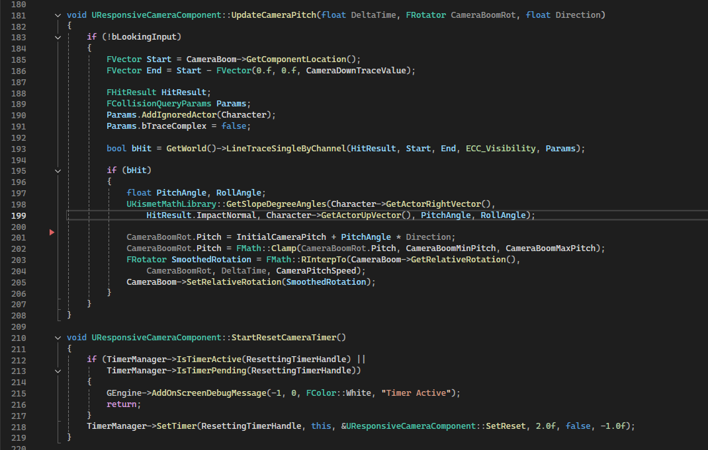Click line number 193 in the gutter
708x450 pixels.
19,149
